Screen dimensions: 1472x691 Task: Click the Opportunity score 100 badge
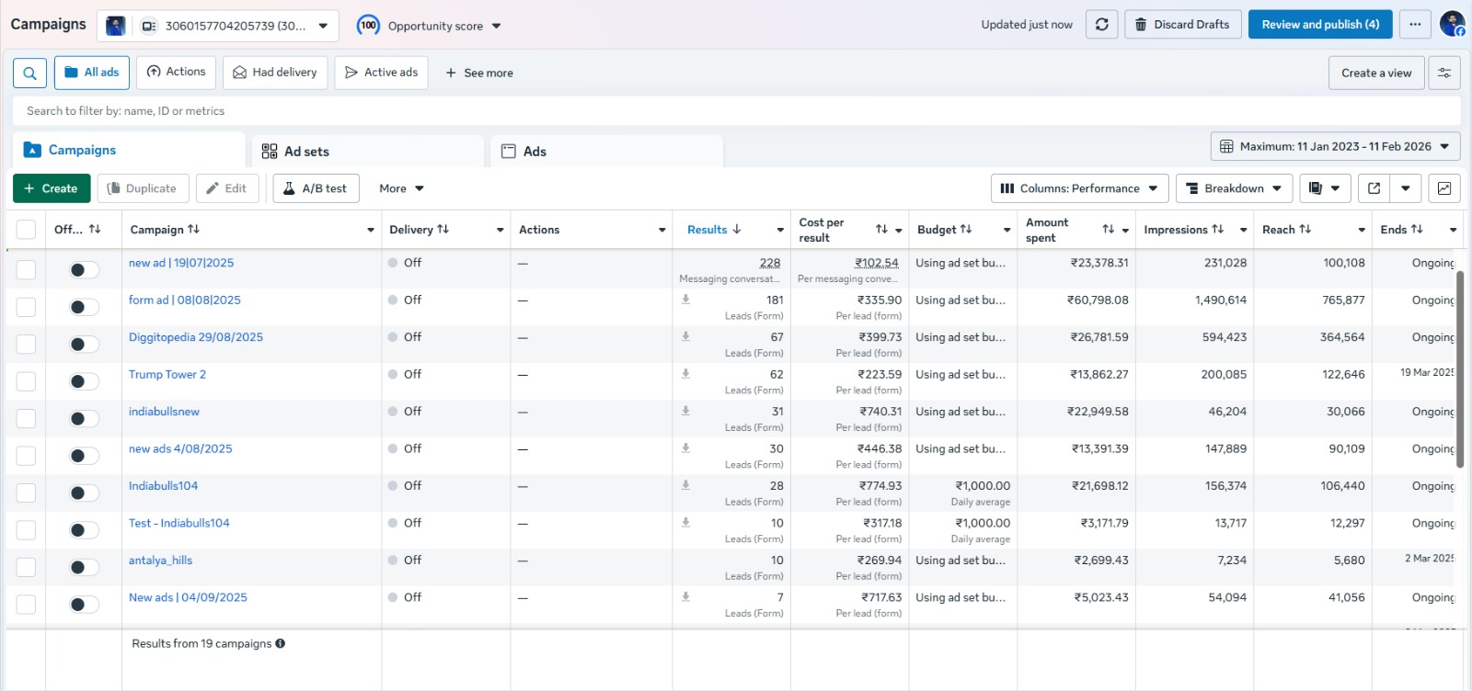pyautogui.click(x=368, y=26)
